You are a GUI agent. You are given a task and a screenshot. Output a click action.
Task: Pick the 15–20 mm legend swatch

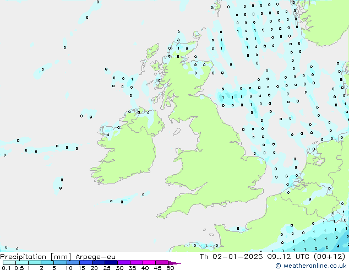point(85,263)
